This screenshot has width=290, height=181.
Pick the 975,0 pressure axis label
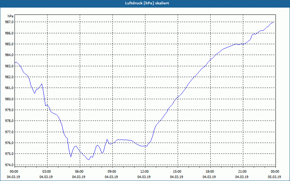pos(9,154)
